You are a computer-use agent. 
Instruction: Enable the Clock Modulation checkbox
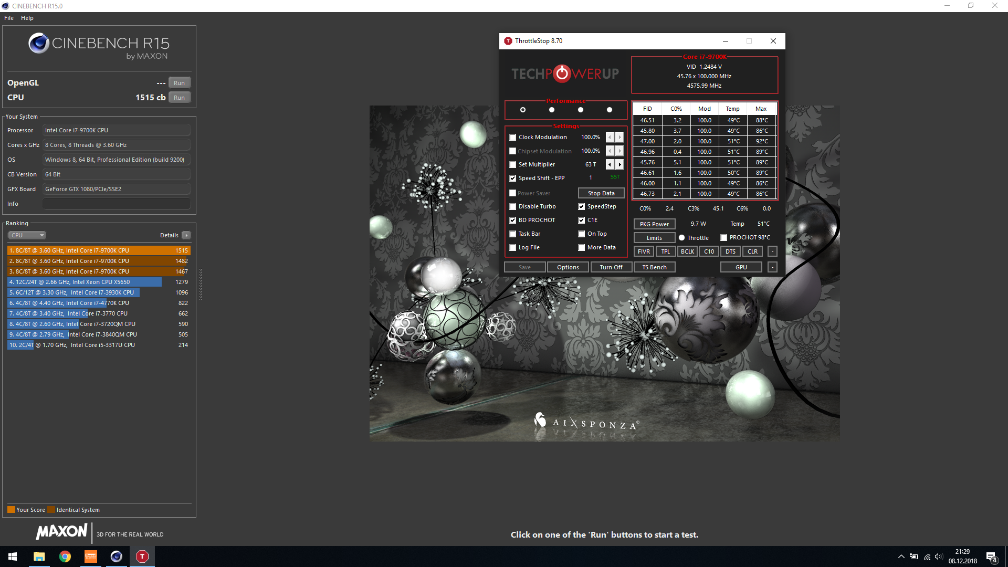(x=513, y=138)
